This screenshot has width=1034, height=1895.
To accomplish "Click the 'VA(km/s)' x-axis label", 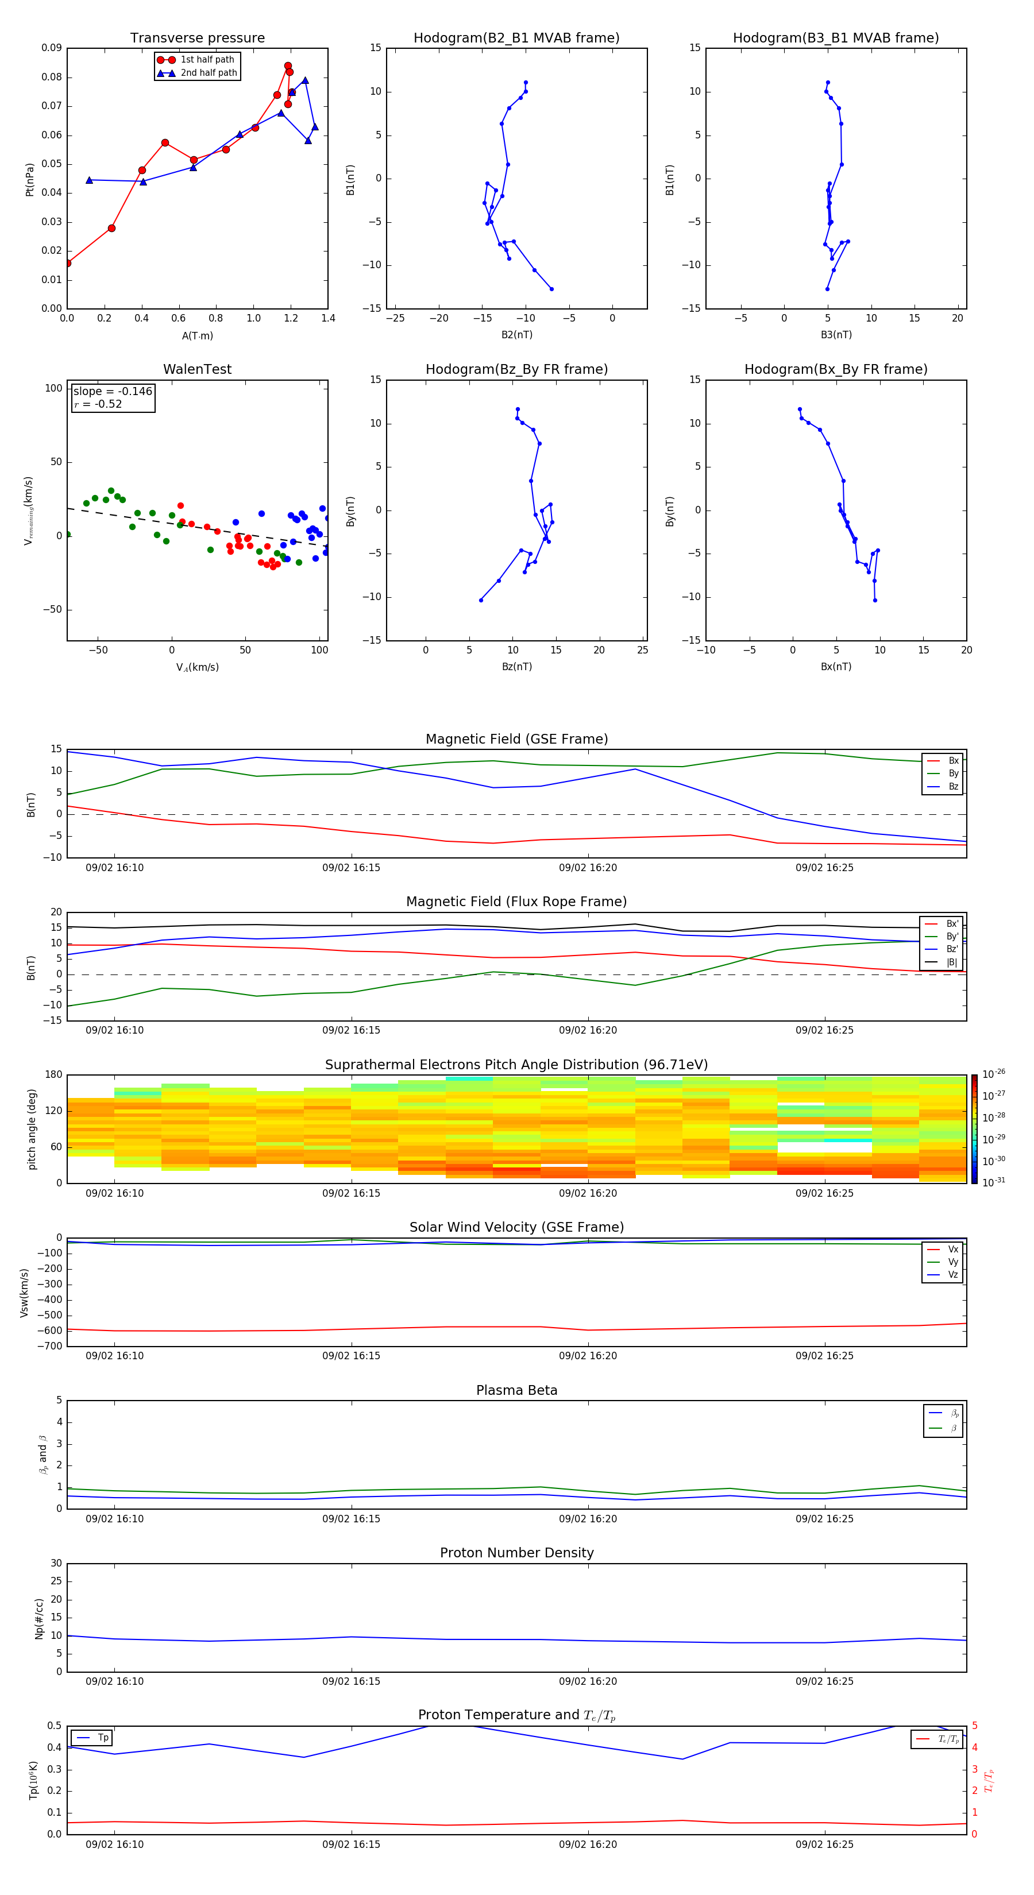I will pyautogui.click(x=197, y=667).
